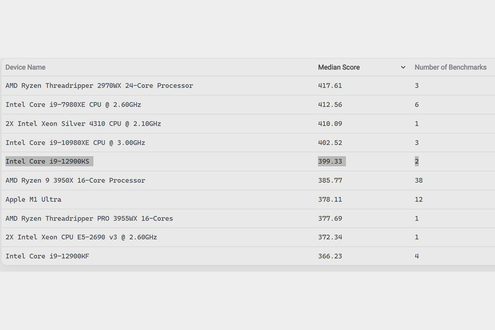This screenshot has width=495, height=330.
Task: Click the median score 377.69
Action: tap(330, 218)
